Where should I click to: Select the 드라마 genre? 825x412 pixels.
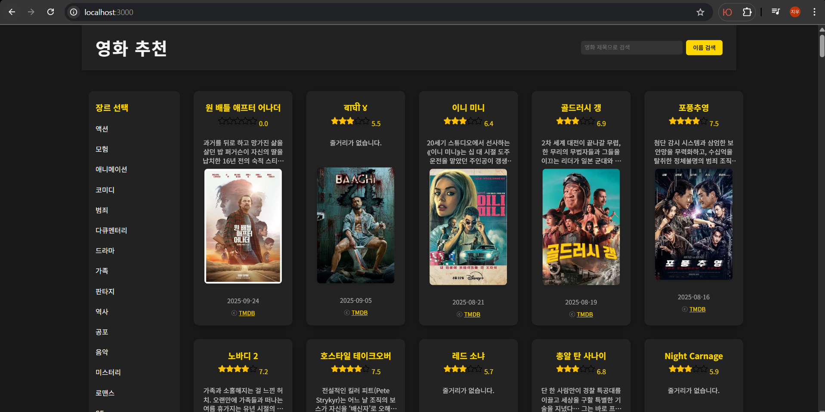(105, 250)
